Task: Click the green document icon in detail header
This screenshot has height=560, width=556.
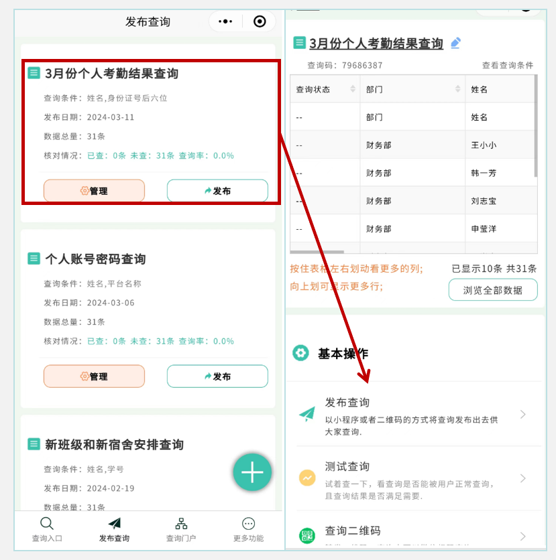Action: click(x=299, y=43)
